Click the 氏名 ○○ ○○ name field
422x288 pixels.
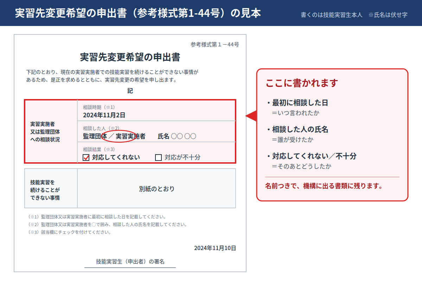click(x=177, y=136)
